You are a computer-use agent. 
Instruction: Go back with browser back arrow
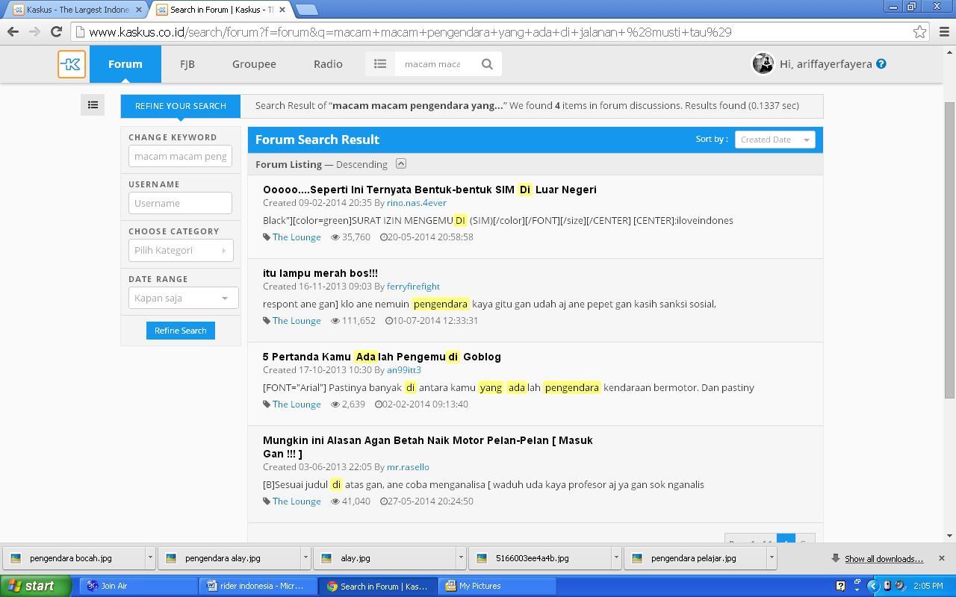pyautogui.click(x=13, y=31)
